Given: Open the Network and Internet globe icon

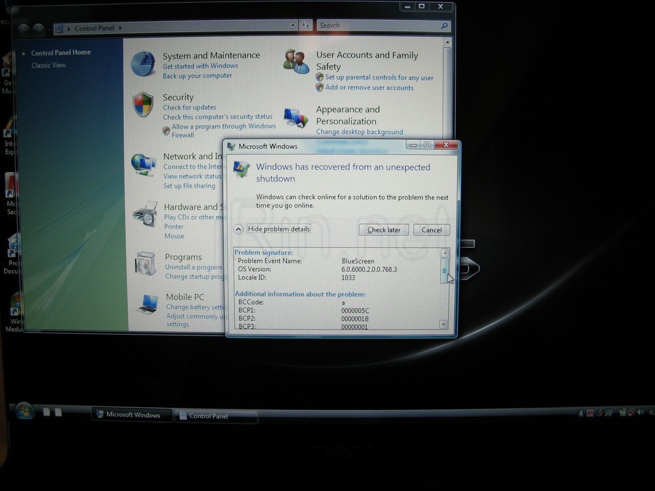Looking at the screenshot, I should [144, 165].
